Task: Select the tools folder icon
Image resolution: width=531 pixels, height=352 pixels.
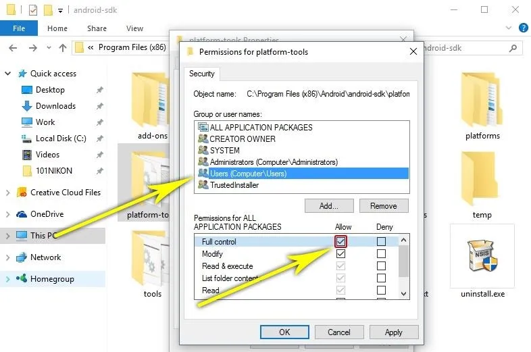Action: coord(150,258)
